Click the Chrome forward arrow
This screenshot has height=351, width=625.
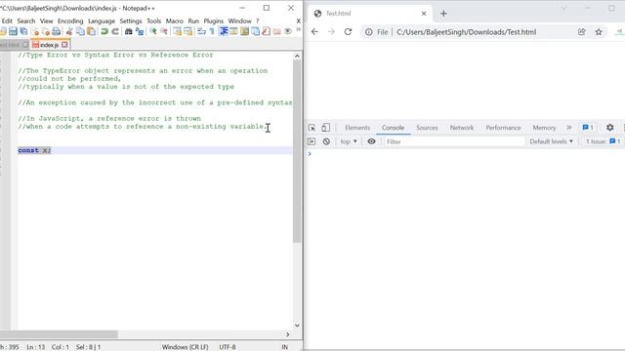tap(331, 32)
